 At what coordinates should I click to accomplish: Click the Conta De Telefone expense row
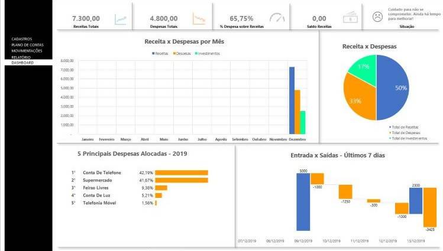coord(140,172)
